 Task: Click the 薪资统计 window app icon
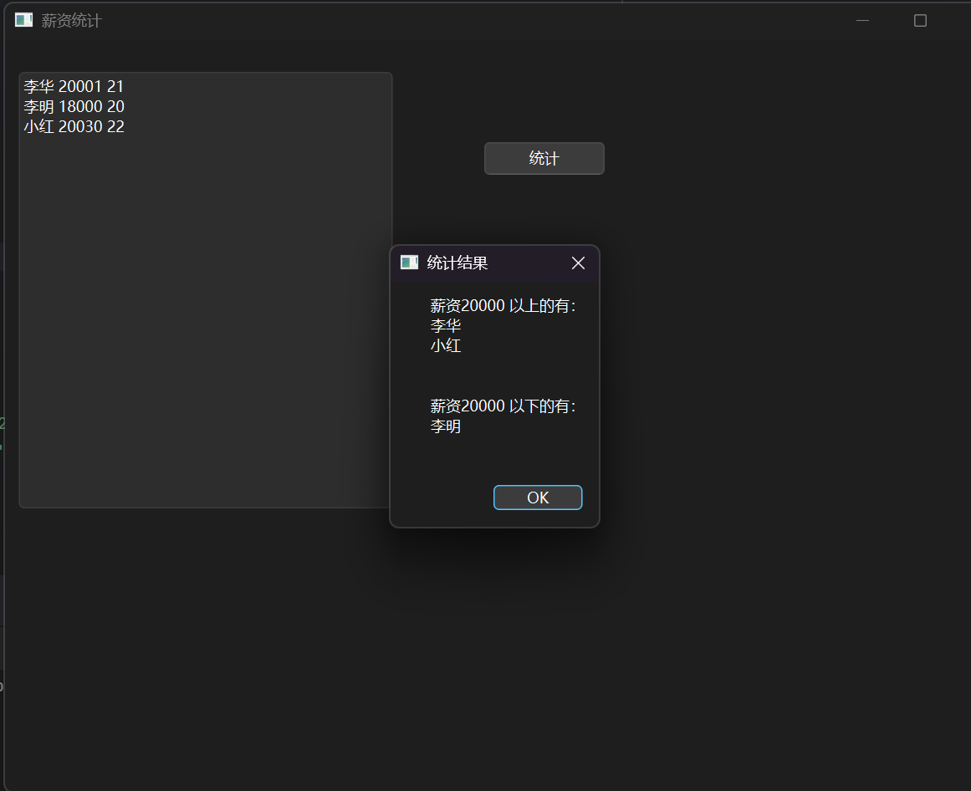(x=23, y=20)
